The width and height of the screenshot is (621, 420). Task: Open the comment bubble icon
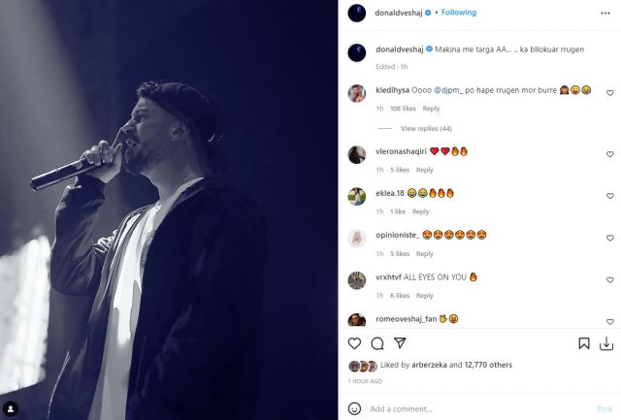pyautogui.click(x=377, y=343)
